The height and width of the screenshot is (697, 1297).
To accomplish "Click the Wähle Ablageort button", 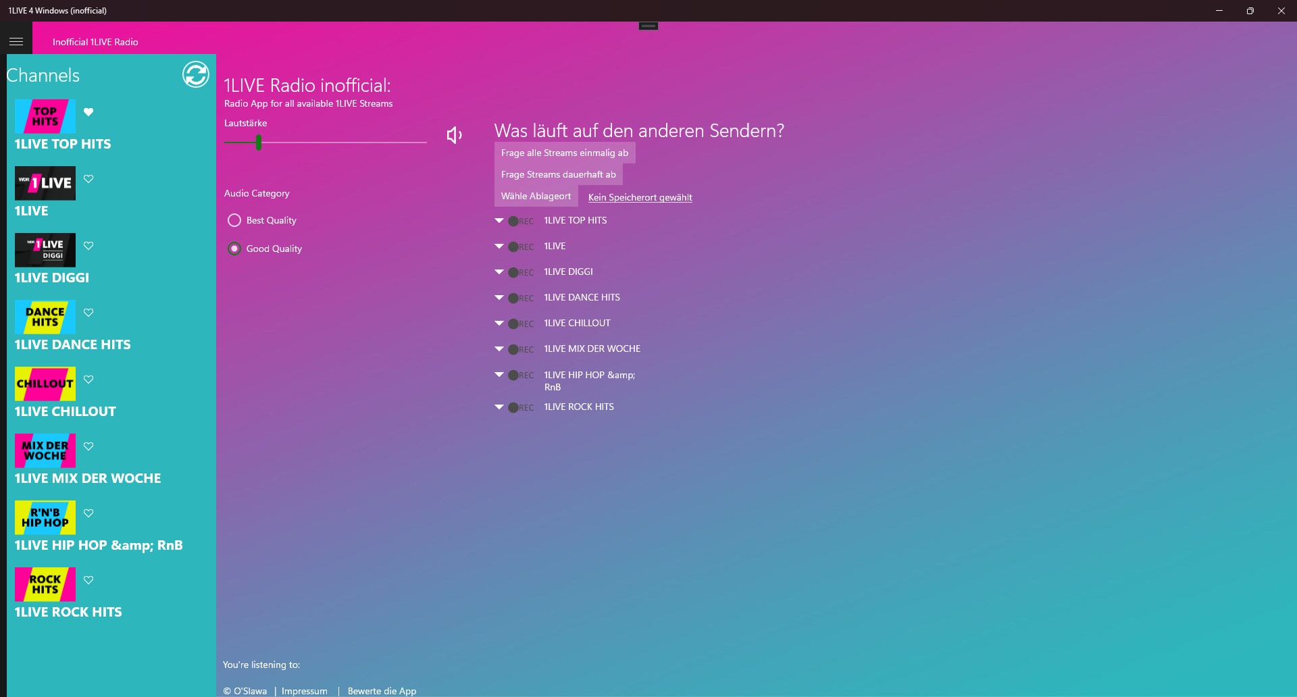I will (x=536, y=196).
